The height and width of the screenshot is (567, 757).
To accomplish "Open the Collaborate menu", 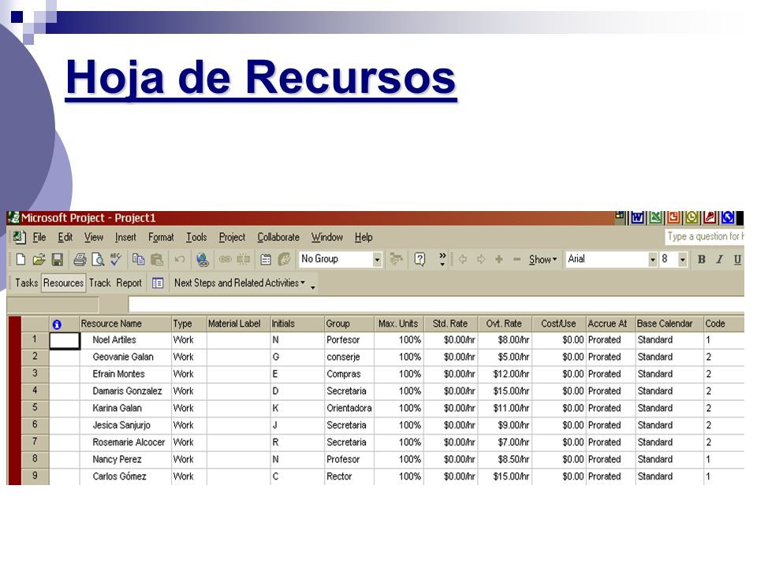I will coord(278,237).
